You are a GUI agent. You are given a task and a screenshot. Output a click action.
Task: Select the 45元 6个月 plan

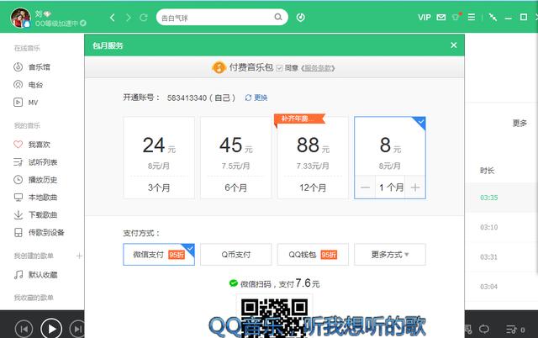[x=235, y=158]
